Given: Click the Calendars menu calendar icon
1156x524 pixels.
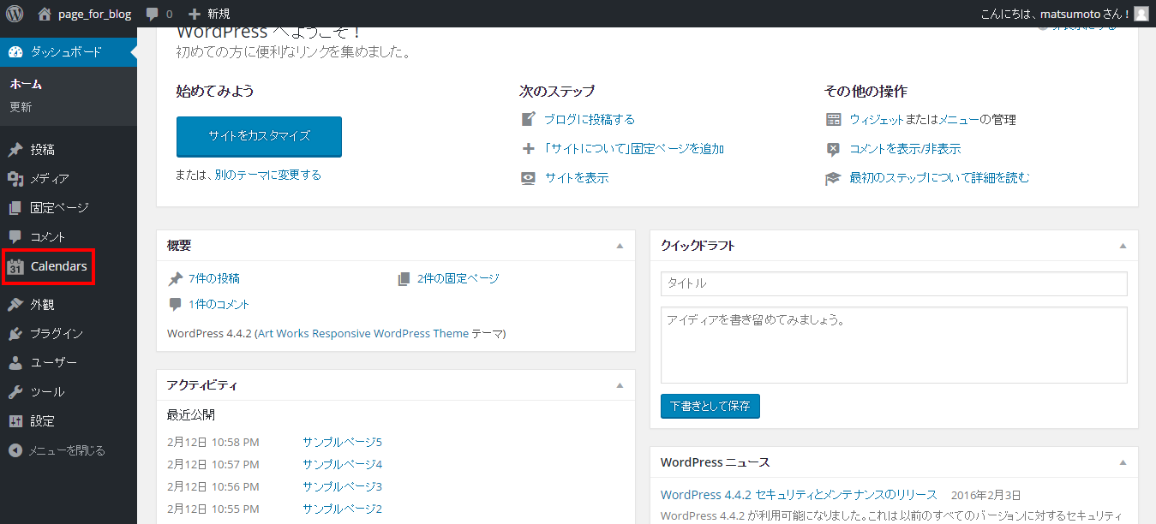Looking at the screenshot, I should tap(15, 267).
